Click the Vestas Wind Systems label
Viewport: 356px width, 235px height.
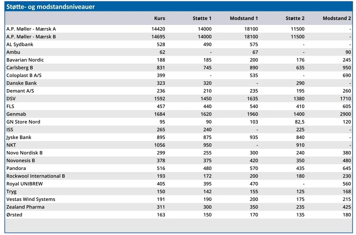coord(31,199)
